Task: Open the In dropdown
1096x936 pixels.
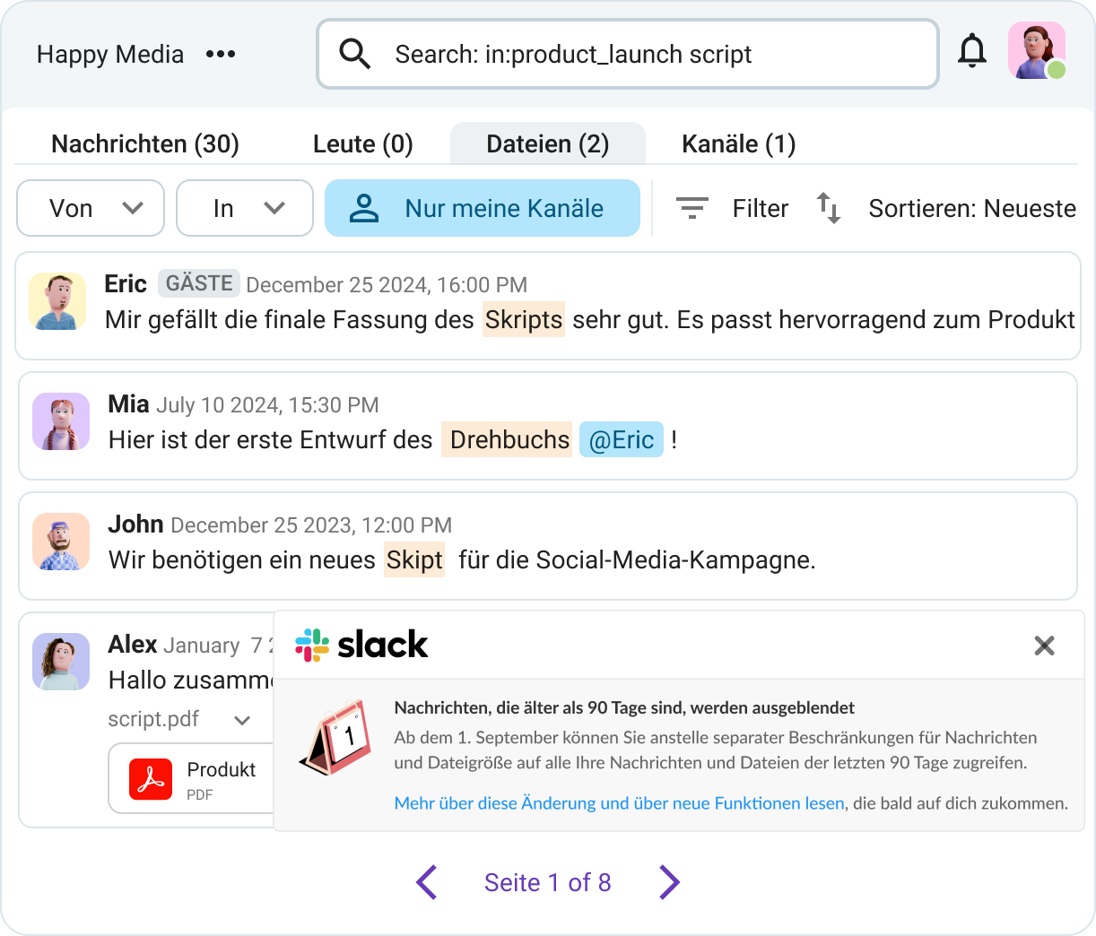Action: (245, 208)
